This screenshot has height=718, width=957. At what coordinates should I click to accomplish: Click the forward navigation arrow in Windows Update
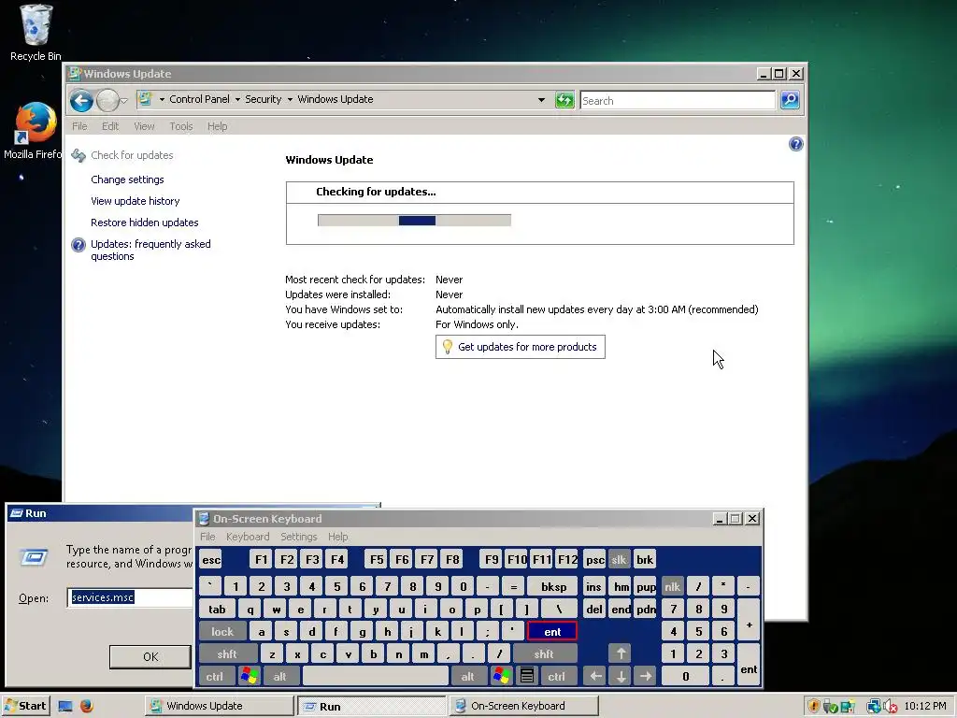click(108, 100)
